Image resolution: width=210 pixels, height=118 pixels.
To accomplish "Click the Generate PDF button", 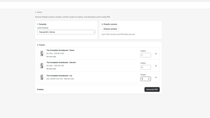I will [152, 89].
